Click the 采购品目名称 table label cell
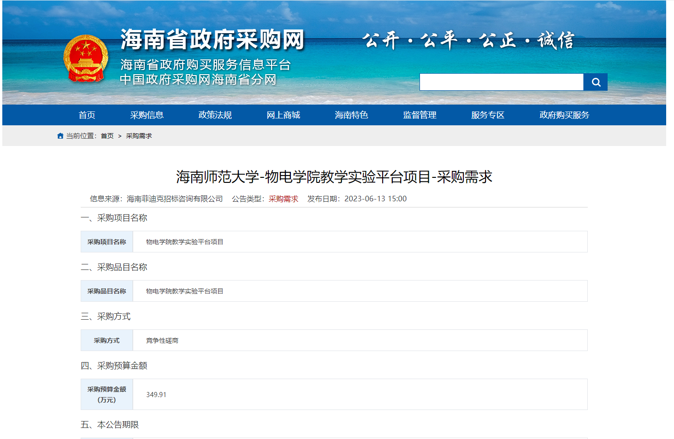The width and height of the screenshot is (674, 439). coord(107,291)
